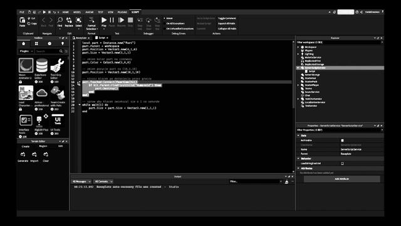Open Find with the magnifier icon
The image size is (401, 226).
point(60,20)
